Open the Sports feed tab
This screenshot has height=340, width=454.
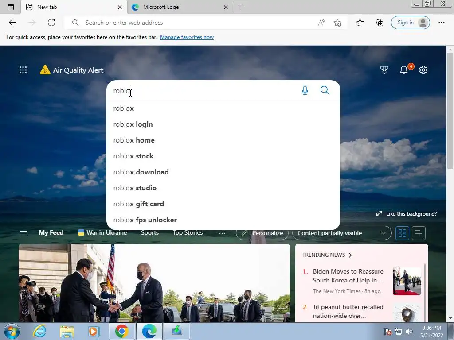150,233
